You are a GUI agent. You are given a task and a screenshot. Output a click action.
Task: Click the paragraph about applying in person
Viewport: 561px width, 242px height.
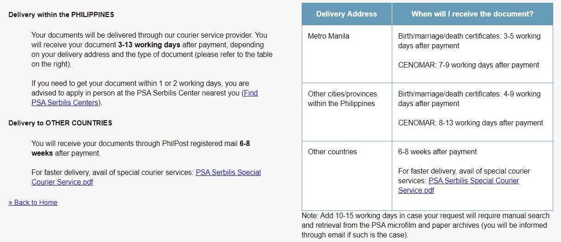point(145,93)
